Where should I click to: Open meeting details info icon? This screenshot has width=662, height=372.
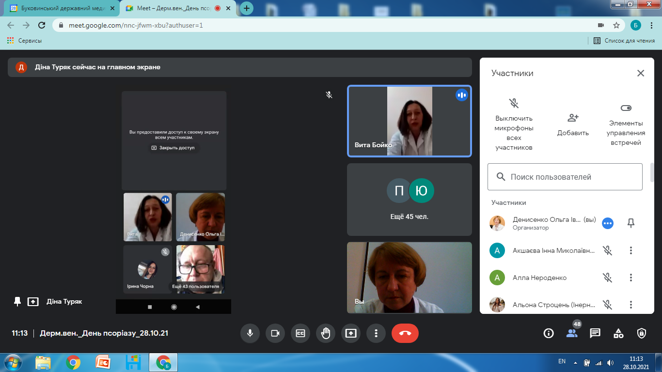coord(549,333)
